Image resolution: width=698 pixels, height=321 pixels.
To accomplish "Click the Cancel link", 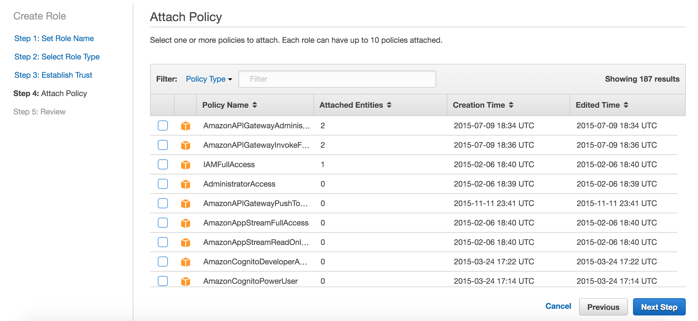I will (x=558, y=306).
